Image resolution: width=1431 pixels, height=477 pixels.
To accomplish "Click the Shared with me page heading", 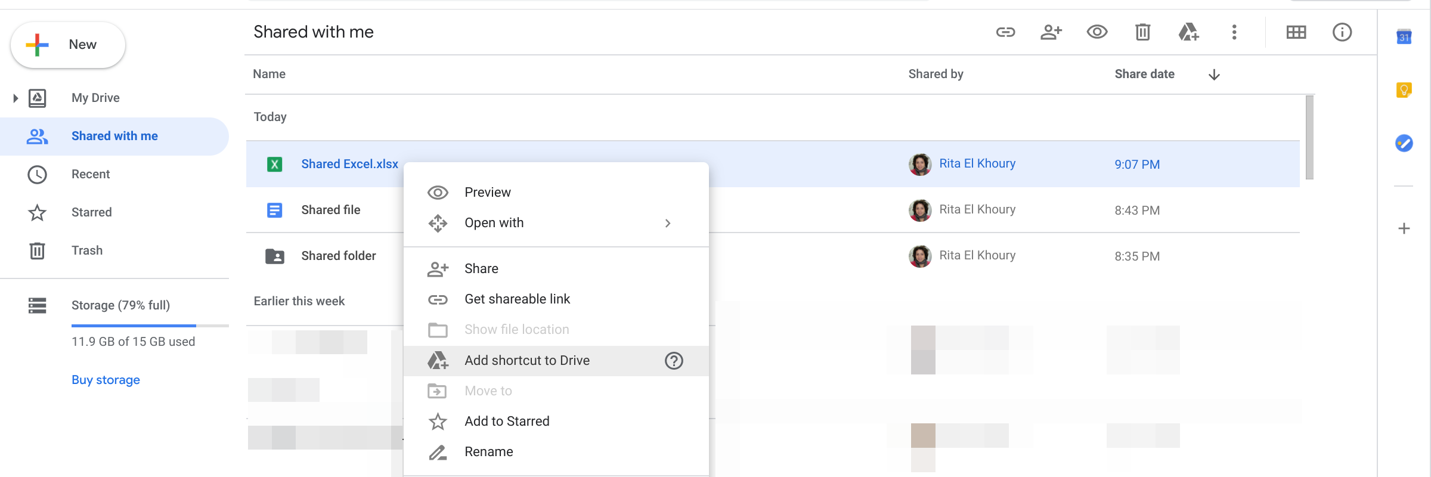I will click(x=314, y=32).
